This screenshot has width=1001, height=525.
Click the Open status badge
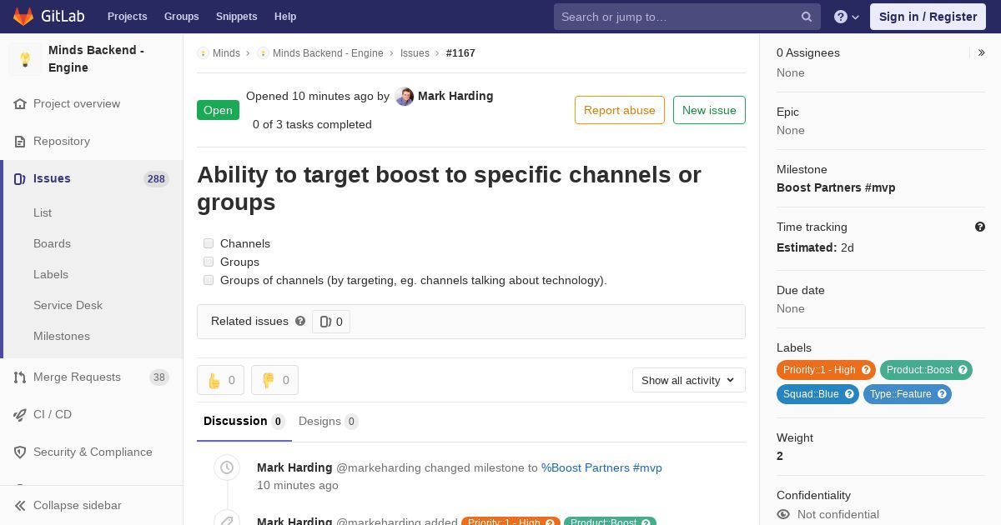(218, 110)
